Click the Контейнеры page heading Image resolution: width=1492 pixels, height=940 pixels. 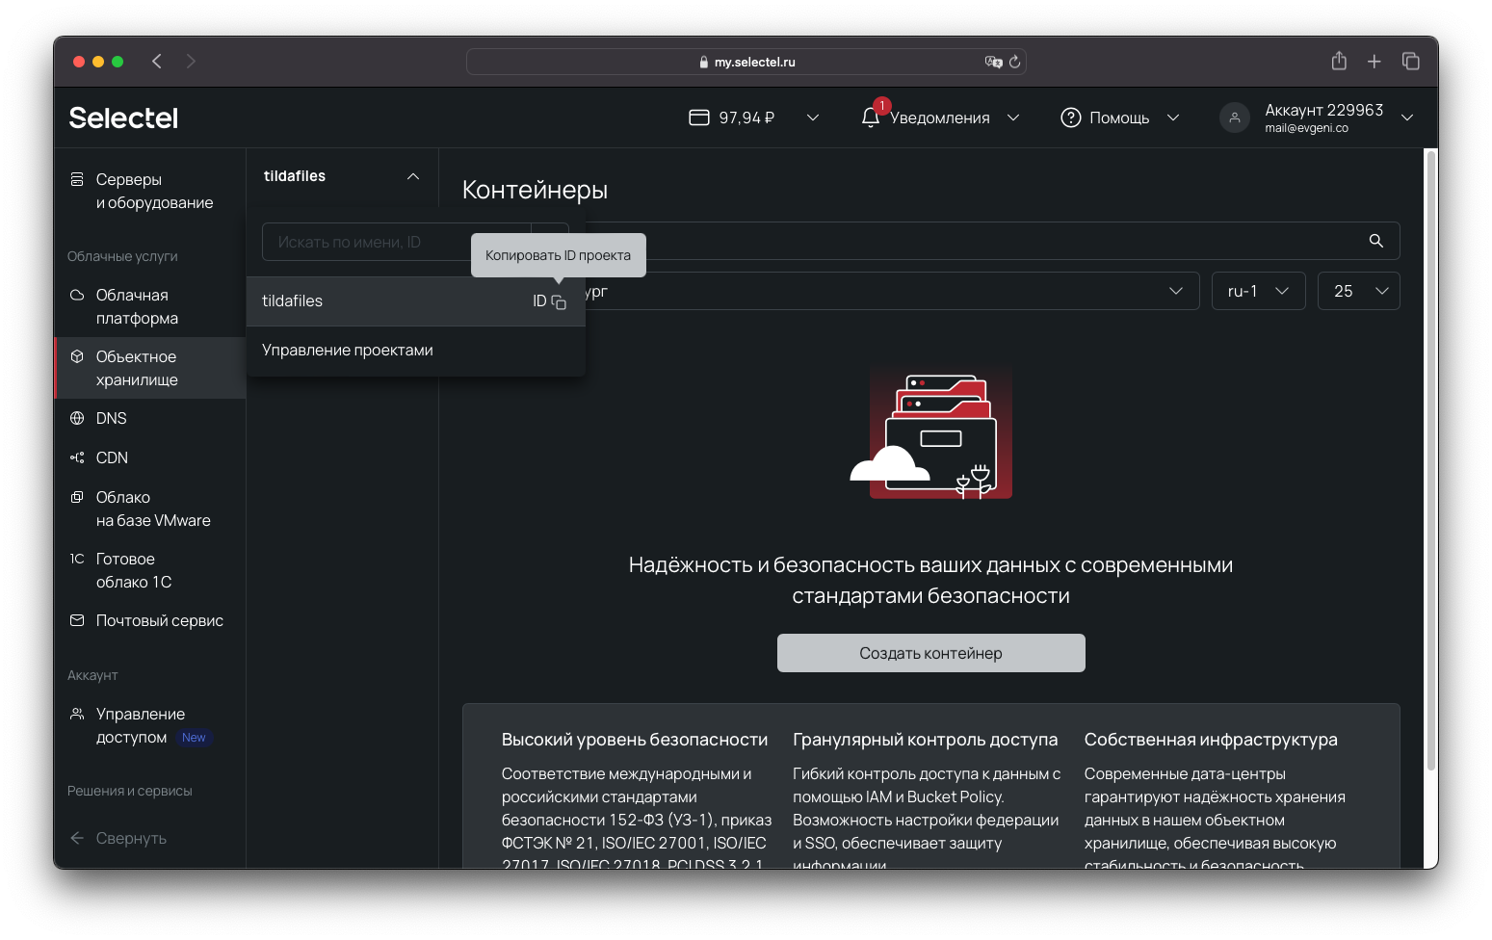click(535, 190)
